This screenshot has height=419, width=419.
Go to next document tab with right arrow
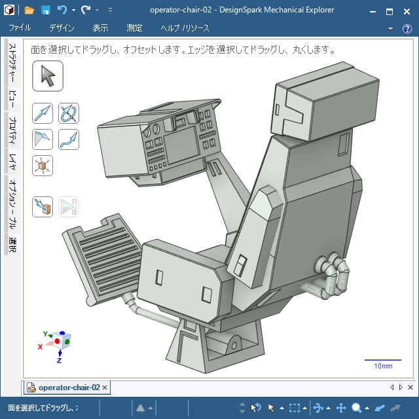[401, 387]
